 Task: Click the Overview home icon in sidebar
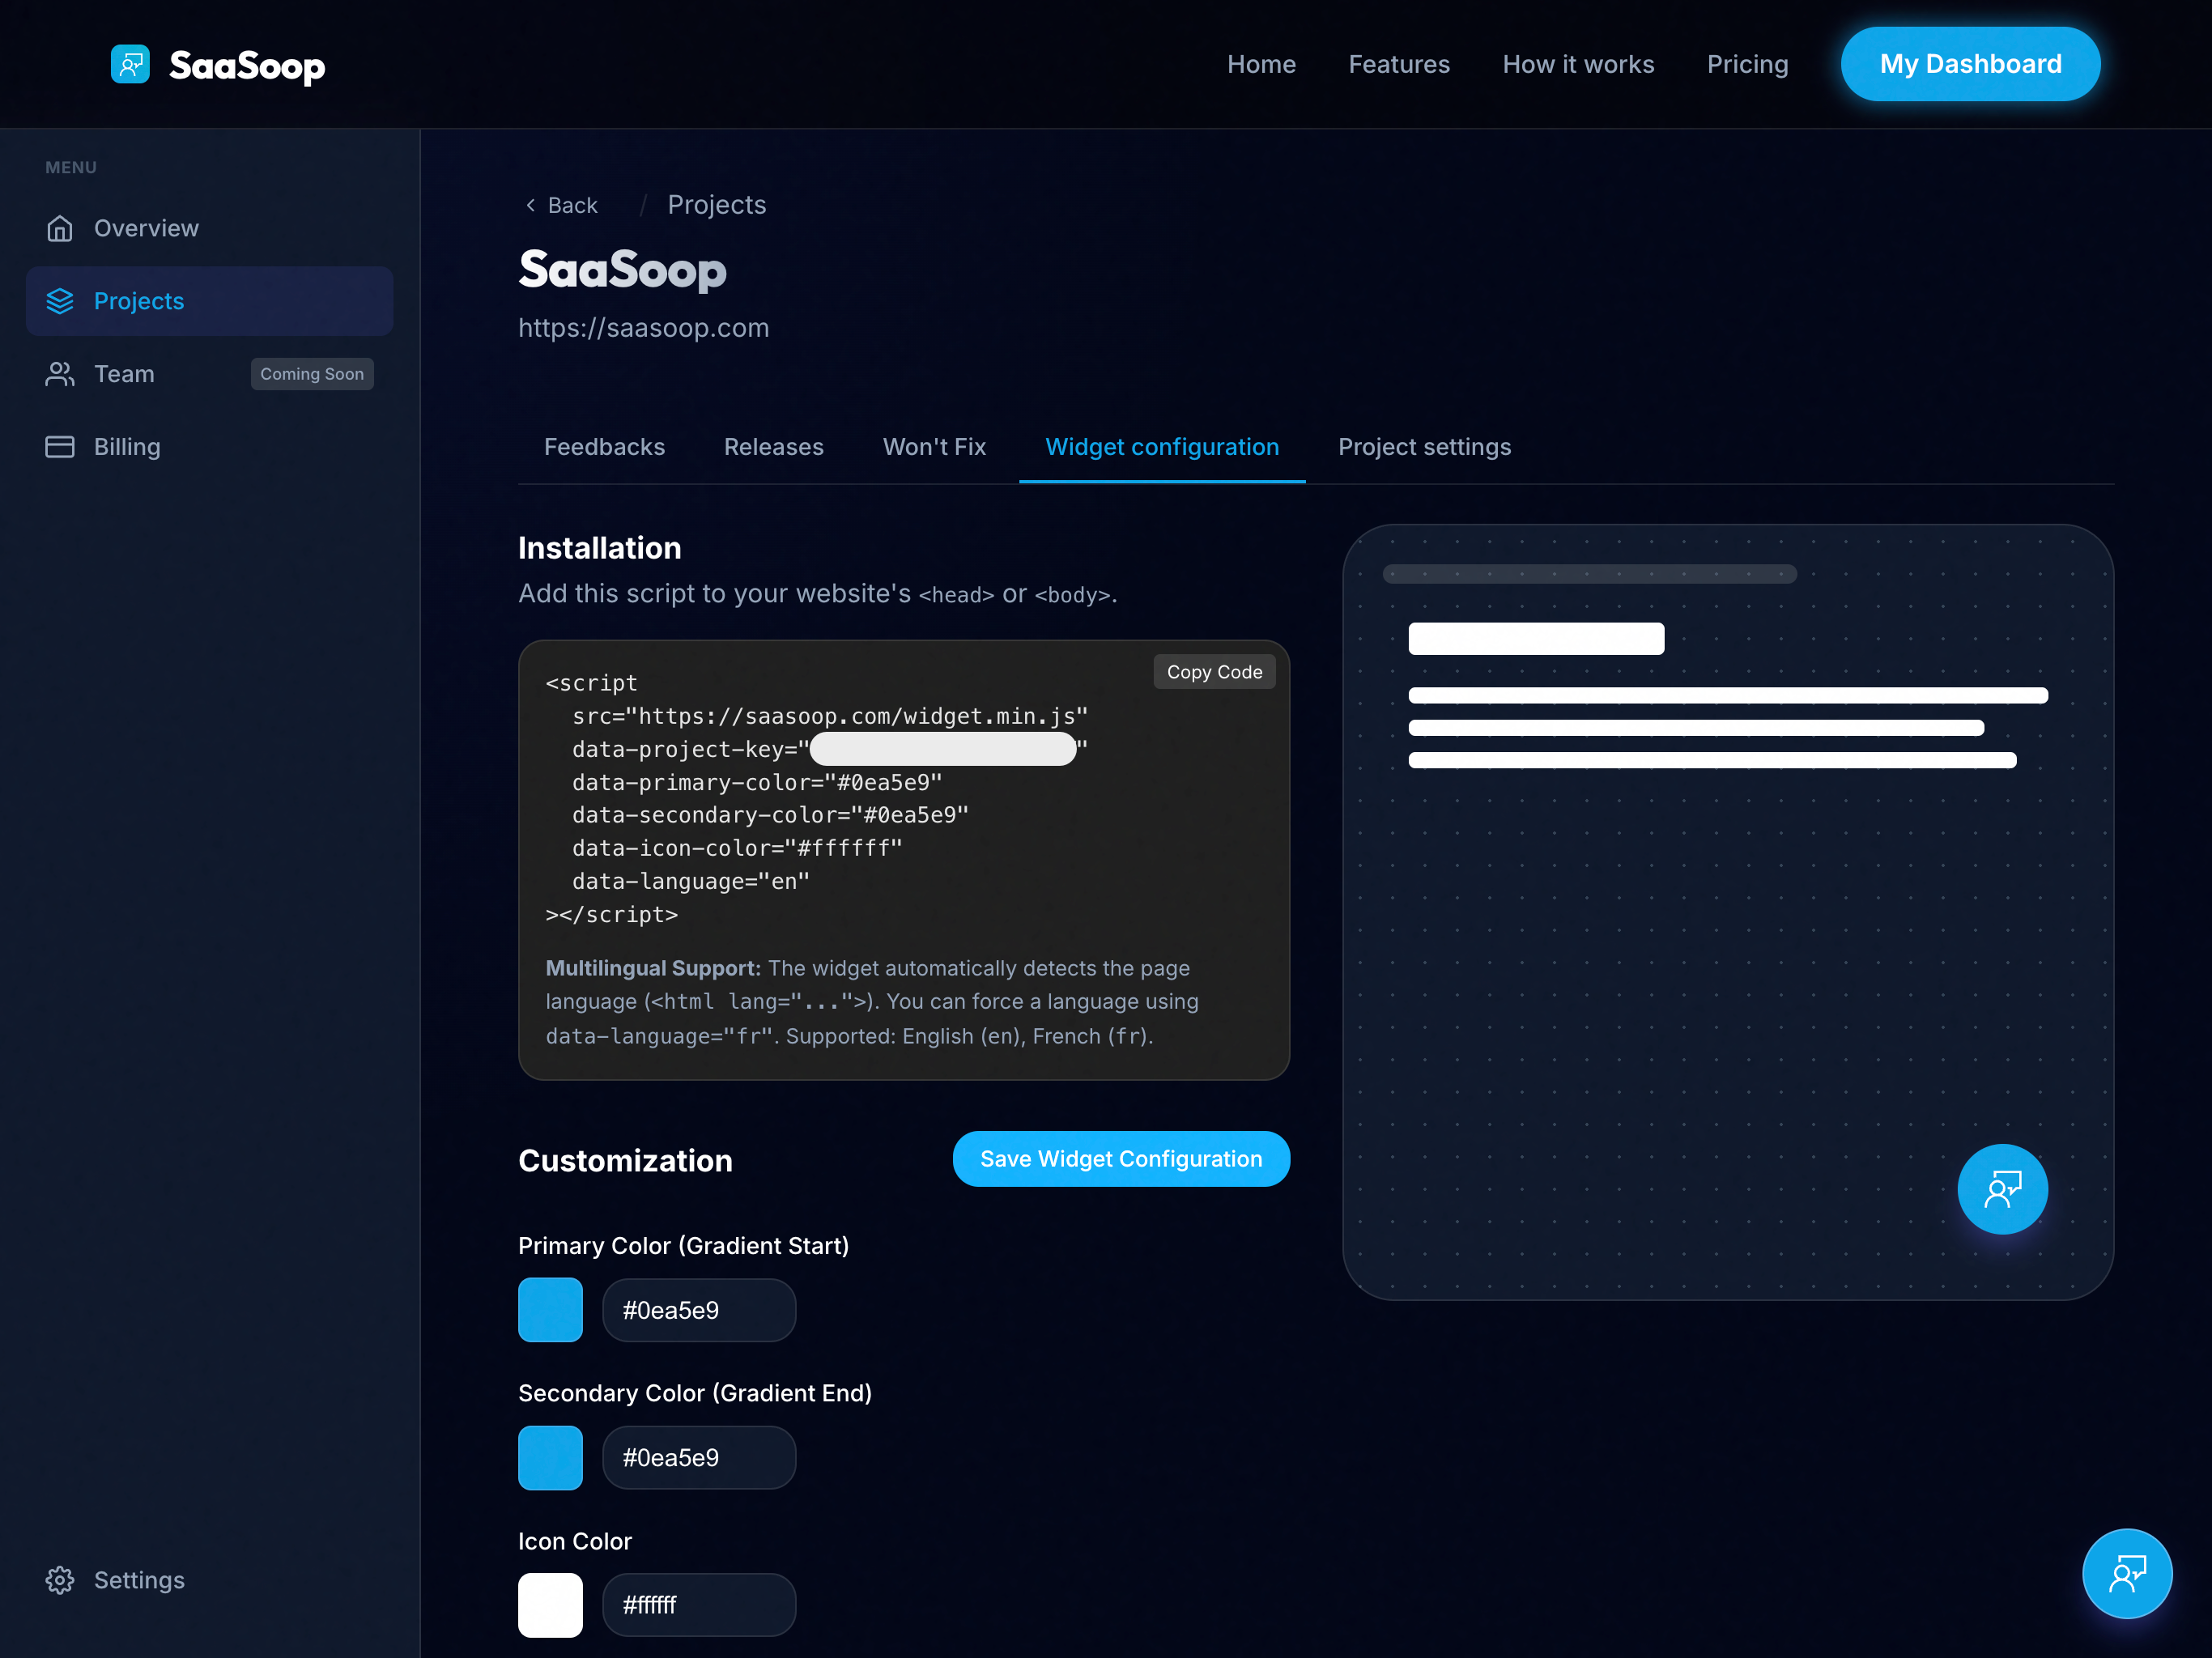click(60, 228)
